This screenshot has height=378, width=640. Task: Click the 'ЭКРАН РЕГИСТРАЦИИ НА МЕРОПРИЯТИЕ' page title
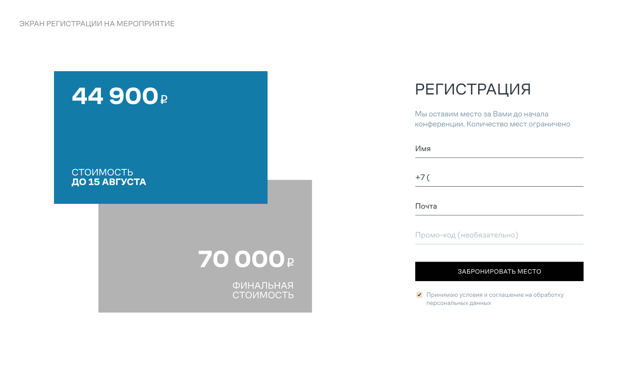click(x=97, y=24)
